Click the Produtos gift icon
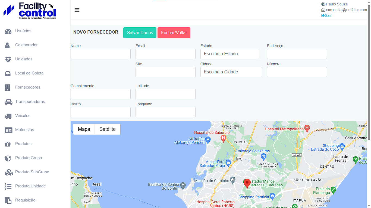The image size is (371, 208). [x=8, y=144]
